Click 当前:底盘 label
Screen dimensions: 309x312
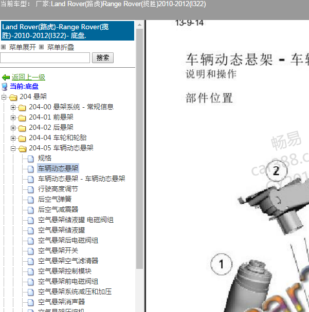24,86
